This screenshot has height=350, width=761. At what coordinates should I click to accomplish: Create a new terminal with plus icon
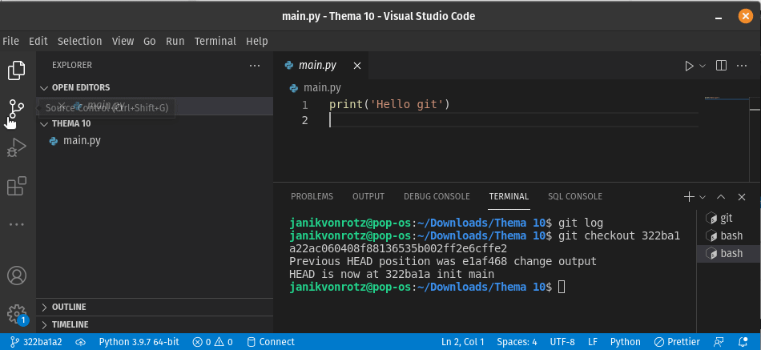689,196
